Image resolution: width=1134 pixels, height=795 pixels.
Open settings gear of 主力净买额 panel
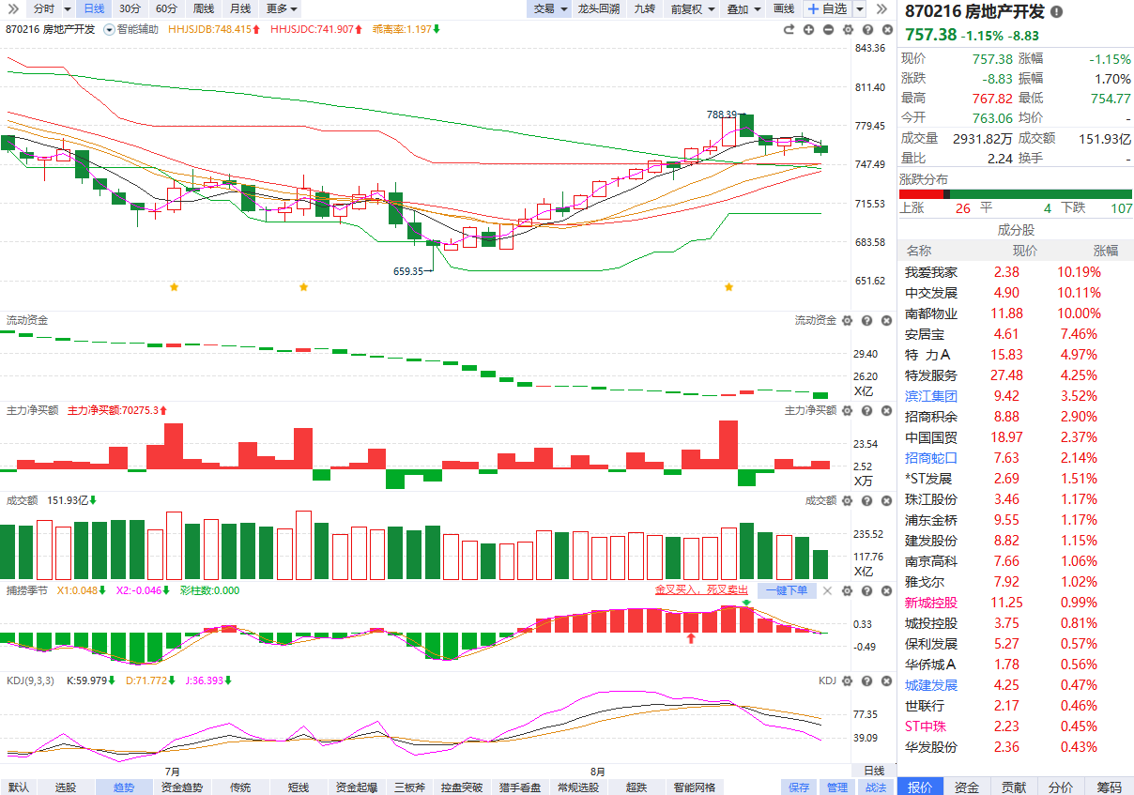pyautogui.click(x=848, y=411)
